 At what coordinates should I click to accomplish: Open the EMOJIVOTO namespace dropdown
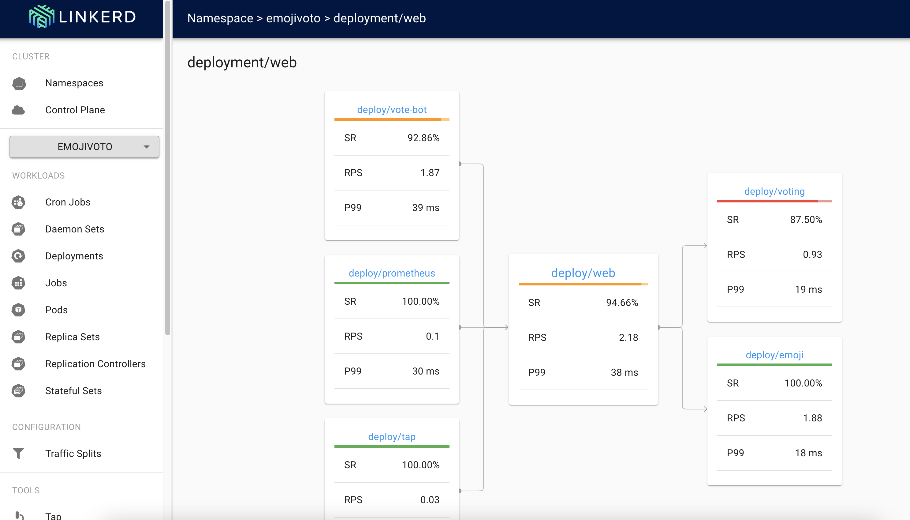(x=84, y=147)
